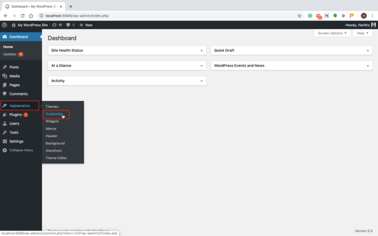Select Storefront in Appearance submenu

[53, 151]
